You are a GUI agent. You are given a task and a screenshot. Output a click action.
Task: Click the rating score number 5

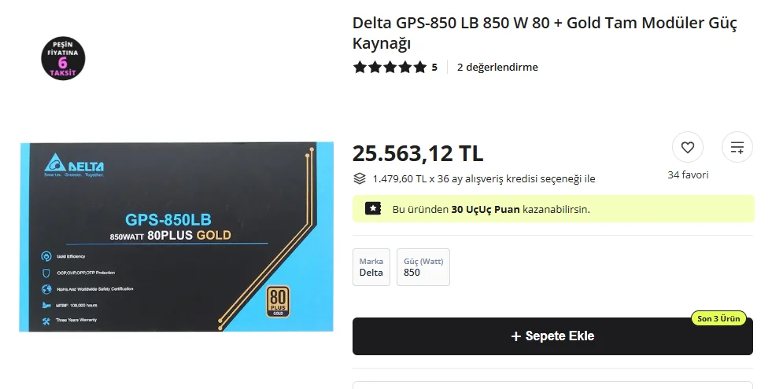(x=434, y=68)
